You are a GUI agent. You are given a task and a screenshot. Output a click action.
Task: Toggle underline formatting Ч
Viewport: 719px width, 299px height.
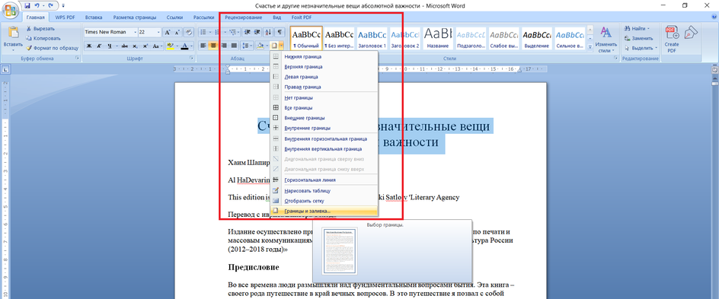110,46
